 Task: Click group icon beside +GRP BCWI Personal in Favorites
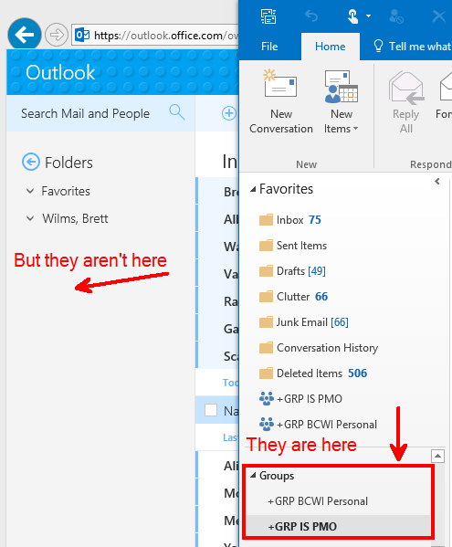coord(267,425)
